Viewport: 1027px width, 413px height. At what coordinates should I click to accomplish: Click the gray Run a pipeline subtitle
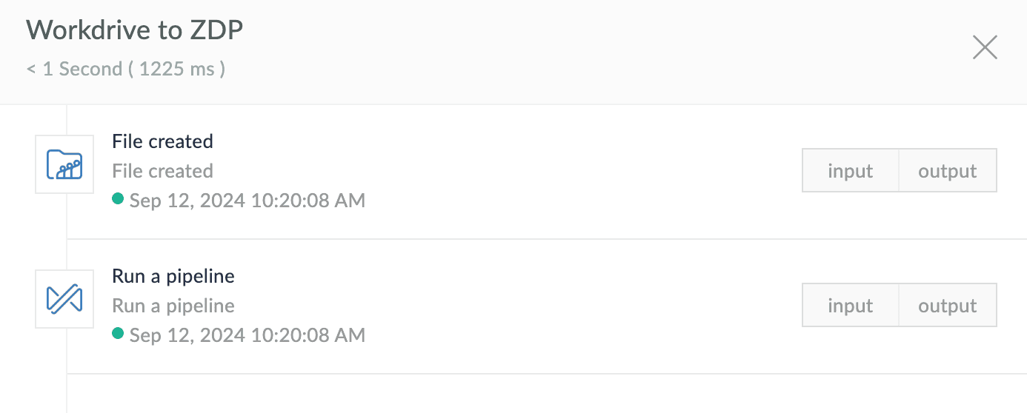(x=173, y=306)
